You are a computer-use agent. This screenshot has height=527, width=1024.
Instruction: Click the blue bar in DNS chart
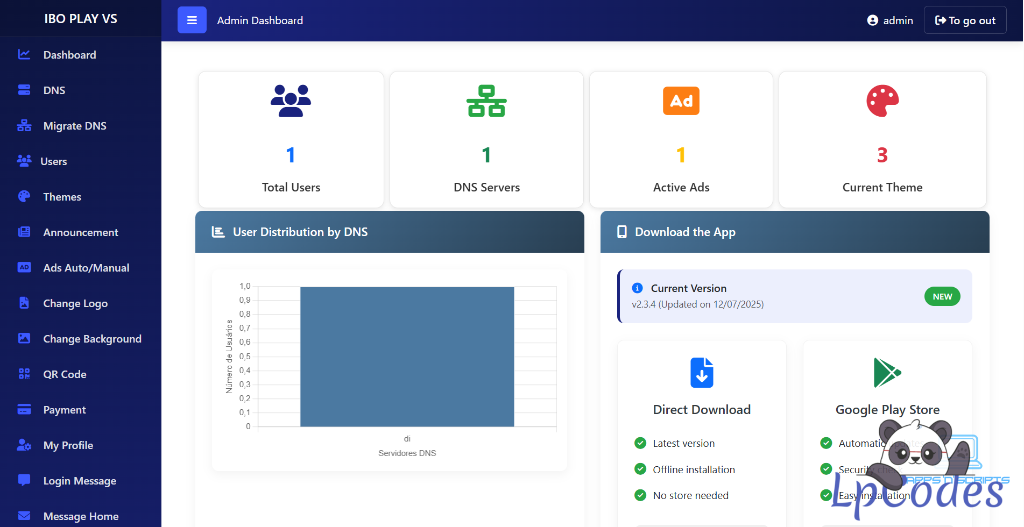407,357
